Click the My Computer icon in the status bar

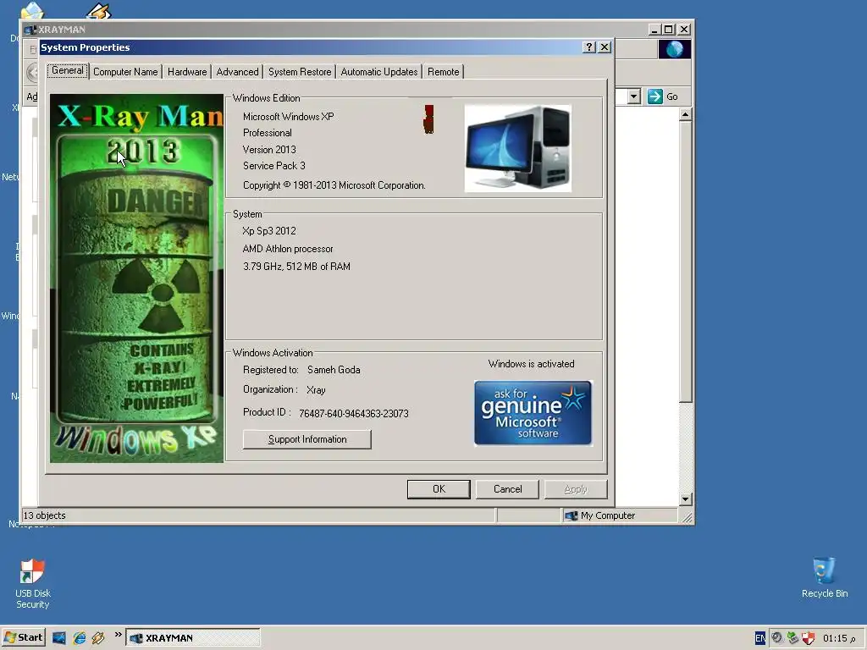point(572,515)
